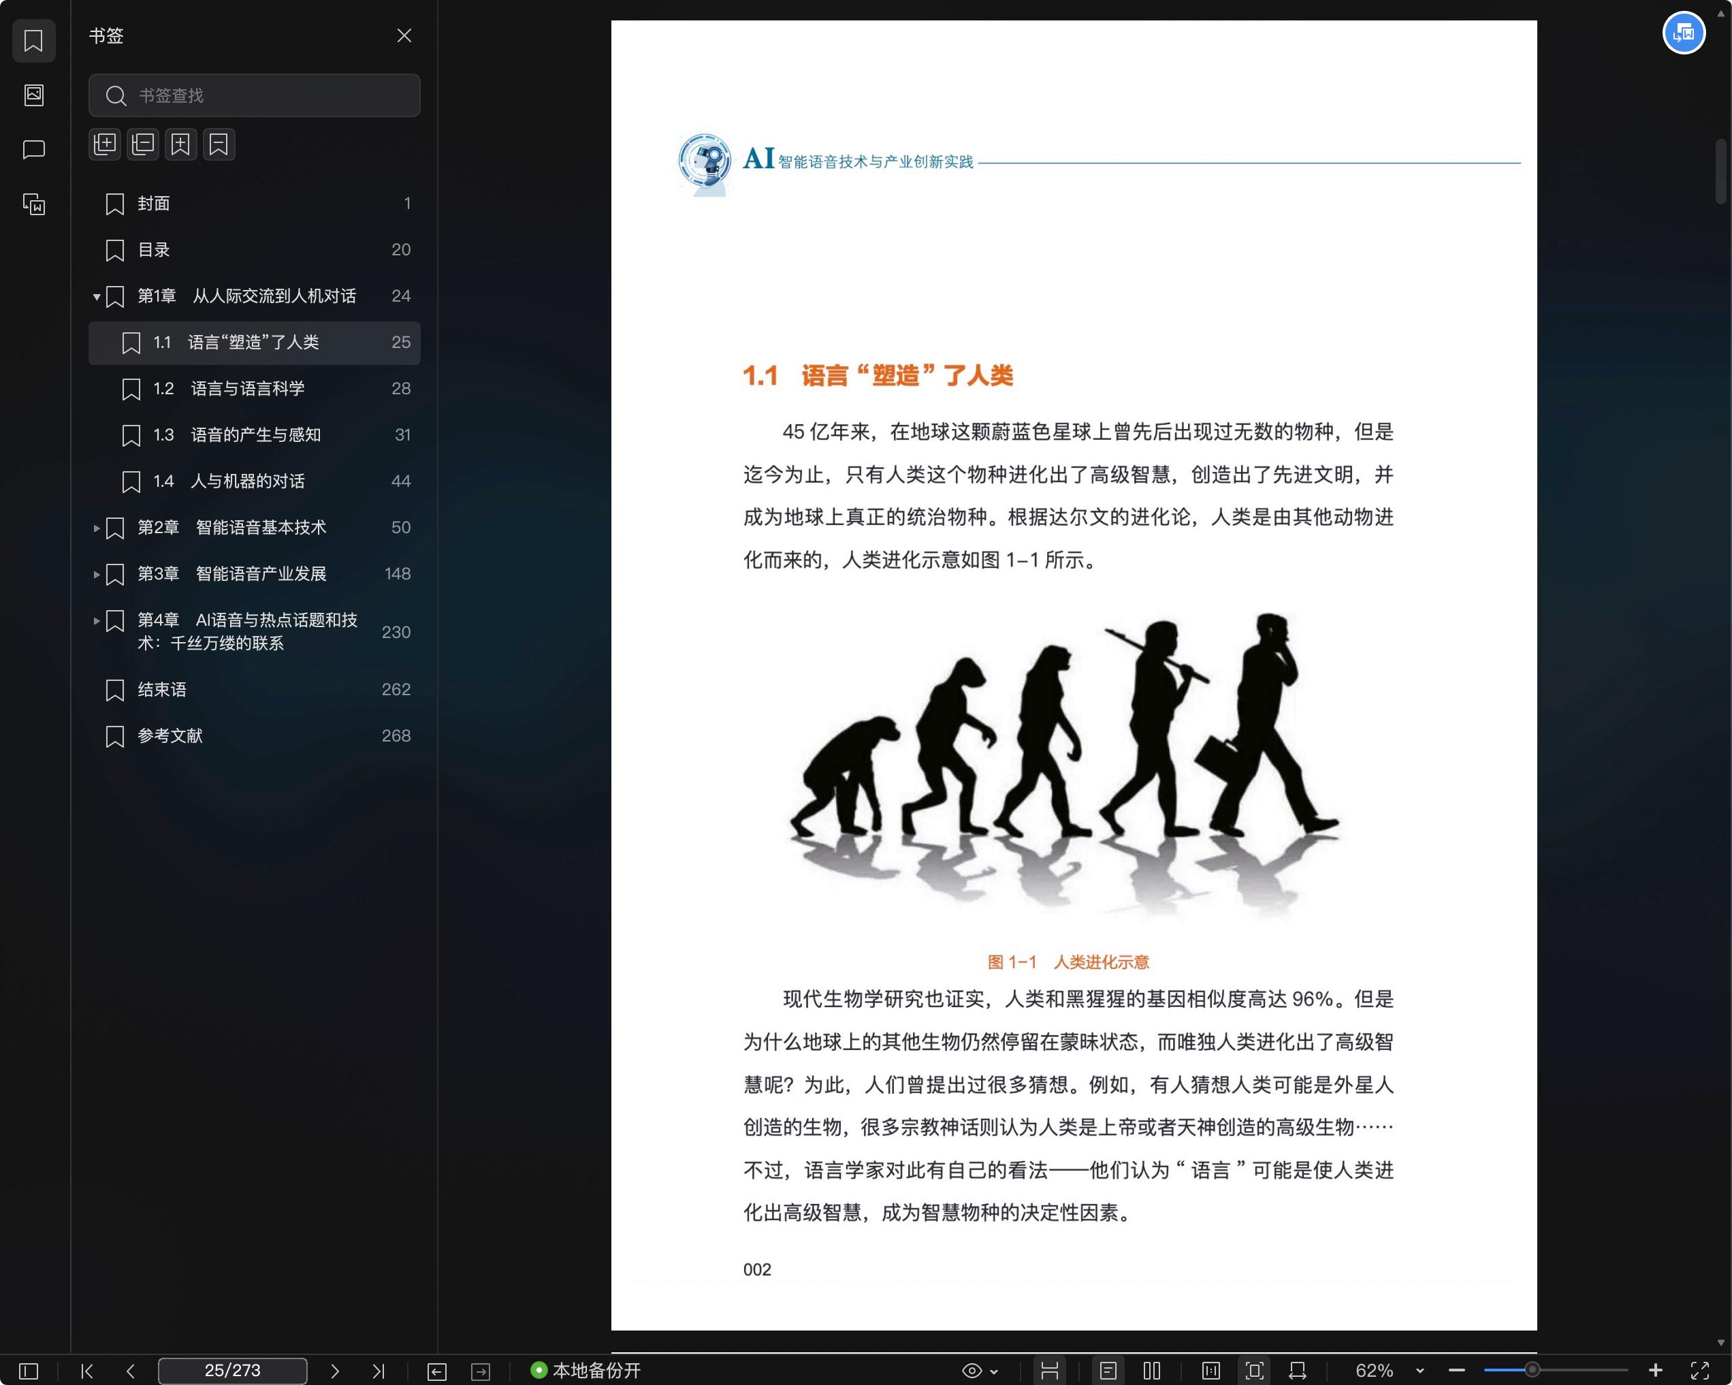Click the actual size view icon
The image size is (1732, 1385).
click(x=1210, y=1371)
